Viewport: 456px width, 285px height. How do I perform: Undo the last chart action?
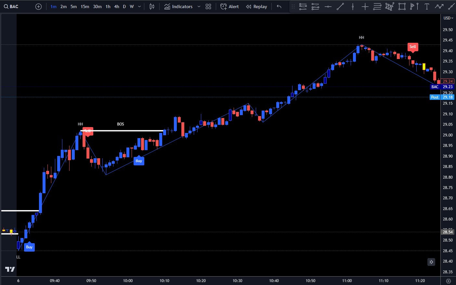tap(279, 6)
